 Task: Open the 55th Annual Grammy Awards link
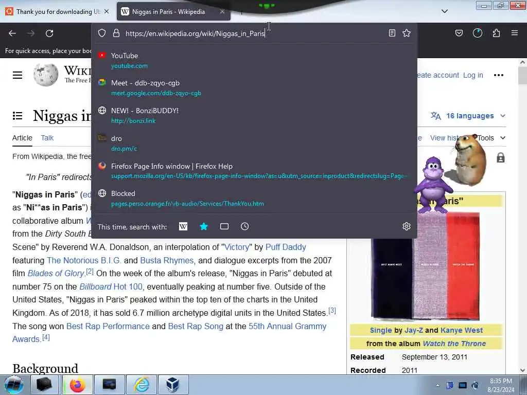pos(169,333)
